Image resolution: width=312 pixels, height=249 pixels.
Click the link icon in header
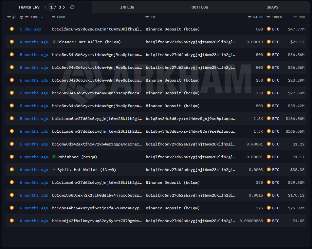(x=14, y=17)
